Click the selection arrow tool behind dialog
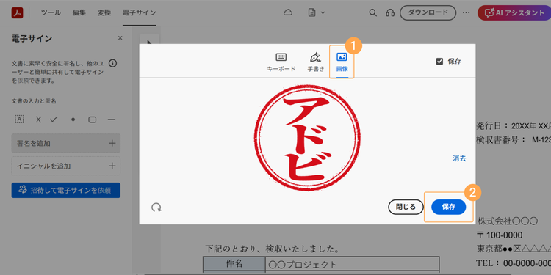The height and width of the screenshot is (275, 551). pyautogui.click(x=149, y=42)
